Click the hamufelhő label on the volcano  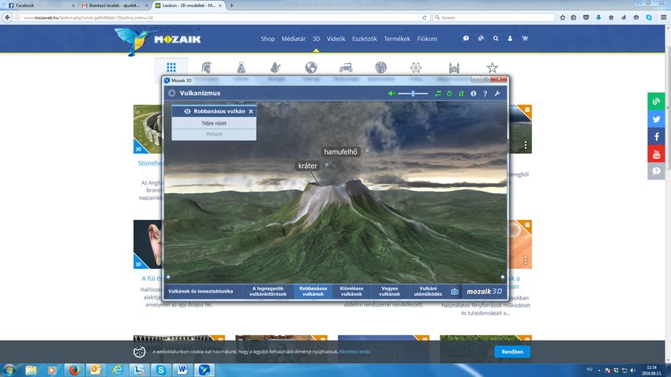click(341, 151)
